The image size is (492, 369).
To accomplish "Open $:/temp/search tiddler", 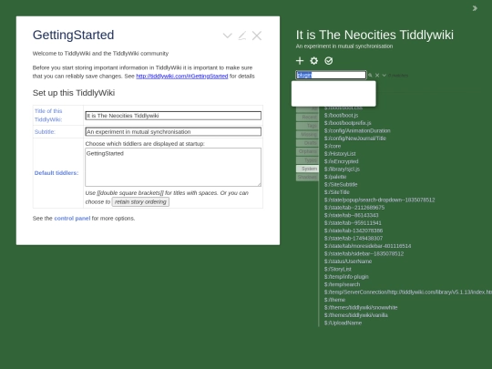I will tap(342, 284).
